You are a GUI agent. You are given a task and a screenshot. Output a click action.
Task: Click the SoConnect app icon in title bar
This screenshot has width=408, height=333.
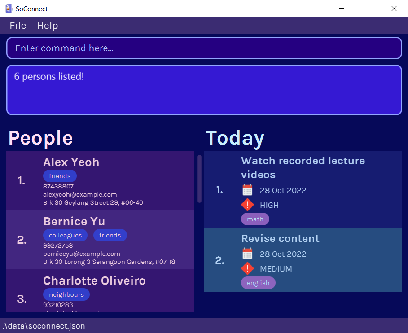(x=9, y=9)
